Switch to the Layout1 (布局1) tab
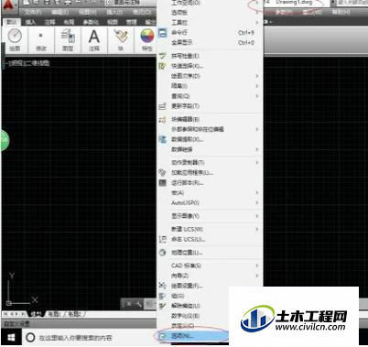This screenshot has width=368, height=347. pos(54,313)
